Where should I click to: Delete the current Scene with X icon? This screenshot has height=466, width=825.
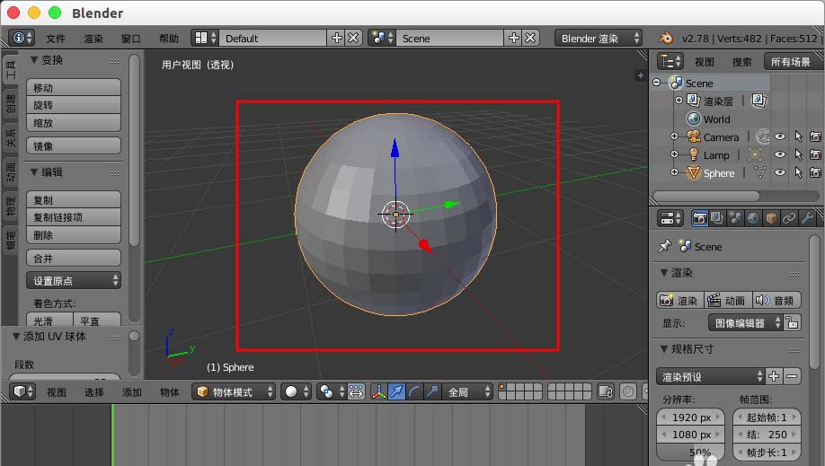(530, 38)
